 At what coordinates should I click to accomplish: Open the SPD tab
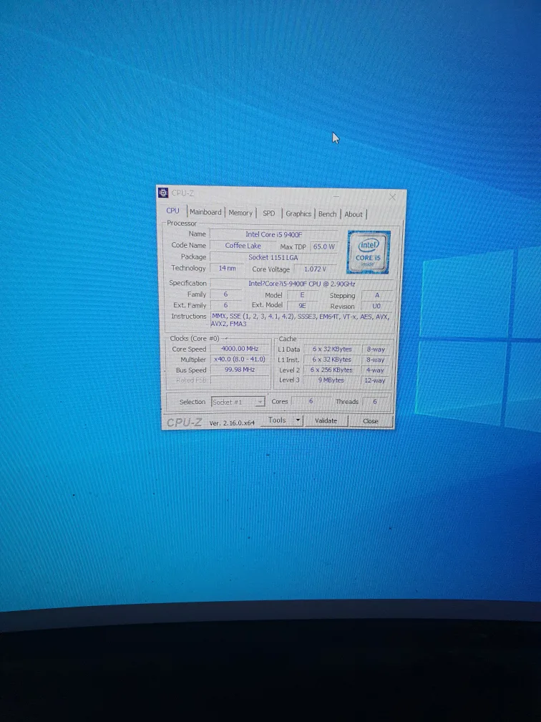pos(268,213)
